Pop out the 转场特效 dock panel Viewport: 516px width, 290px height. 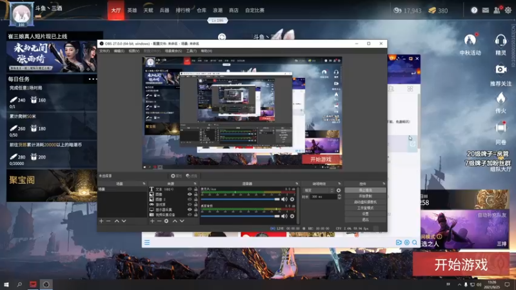tap(339, 184)
